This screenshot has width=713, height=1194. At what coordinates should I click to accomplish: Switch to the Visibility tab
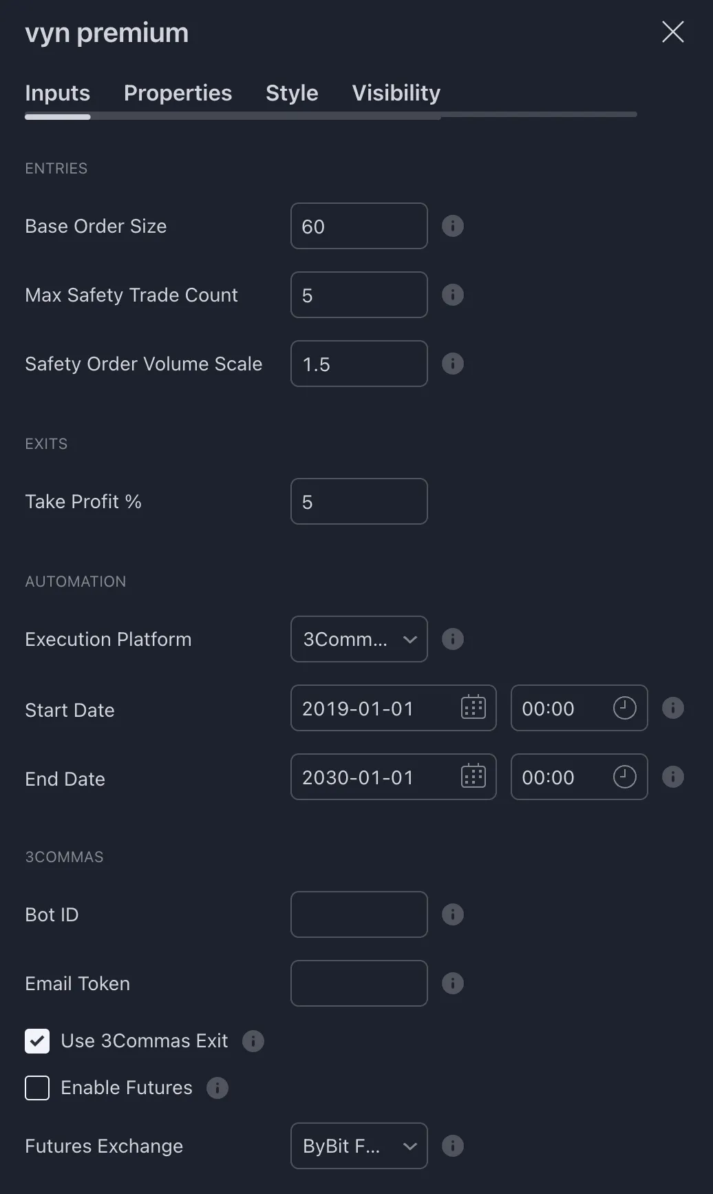(396, 93)
